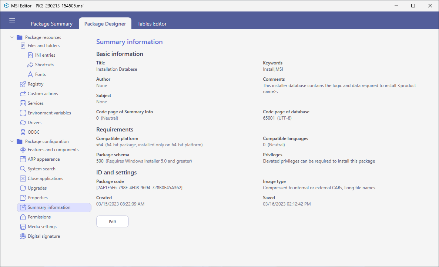Select the Drivers tree item
The height and width of the screenshot is (267, 439).
(34, 123)
